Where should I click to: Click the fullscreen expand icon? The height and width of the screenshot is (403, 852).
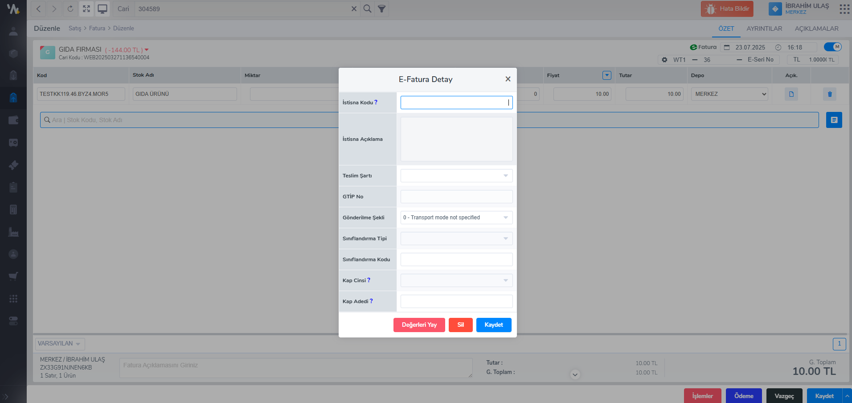point(86,9)
